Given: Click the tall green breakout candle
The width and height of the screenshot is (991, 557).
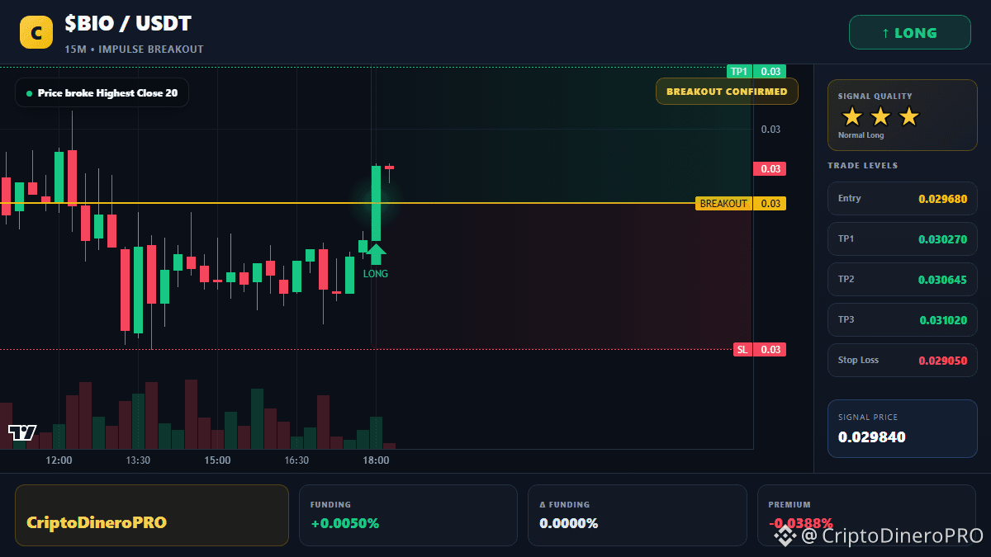Looking at the screenshot, I should [x=376, y=204].
